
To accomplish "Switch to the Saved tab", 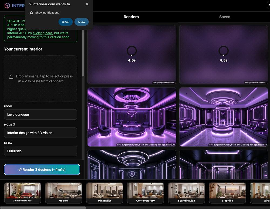I will [225, 17].
